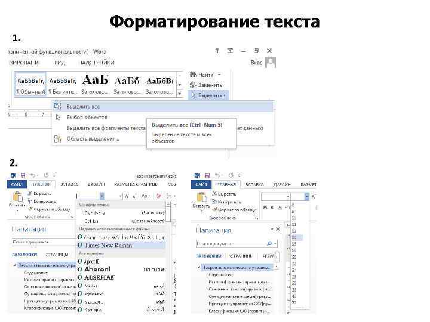
Task: Click Undo arrow in right Word window
Action: [217, 175]
